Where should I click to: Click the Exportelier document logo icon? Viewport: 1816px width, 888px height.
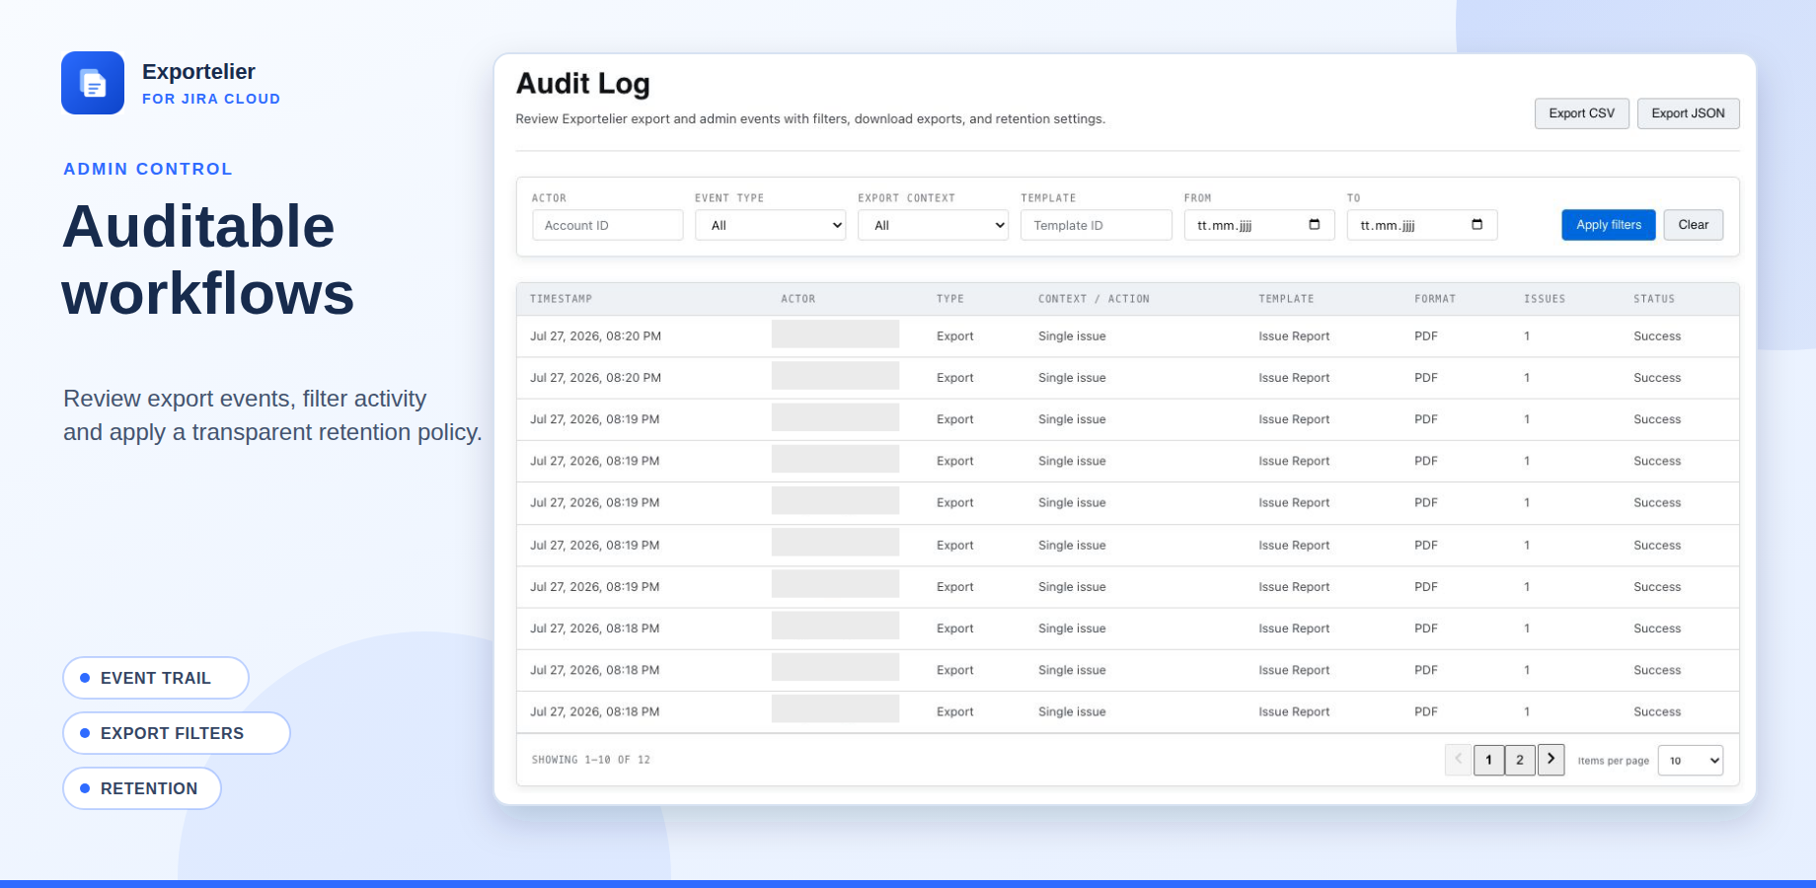93,83
